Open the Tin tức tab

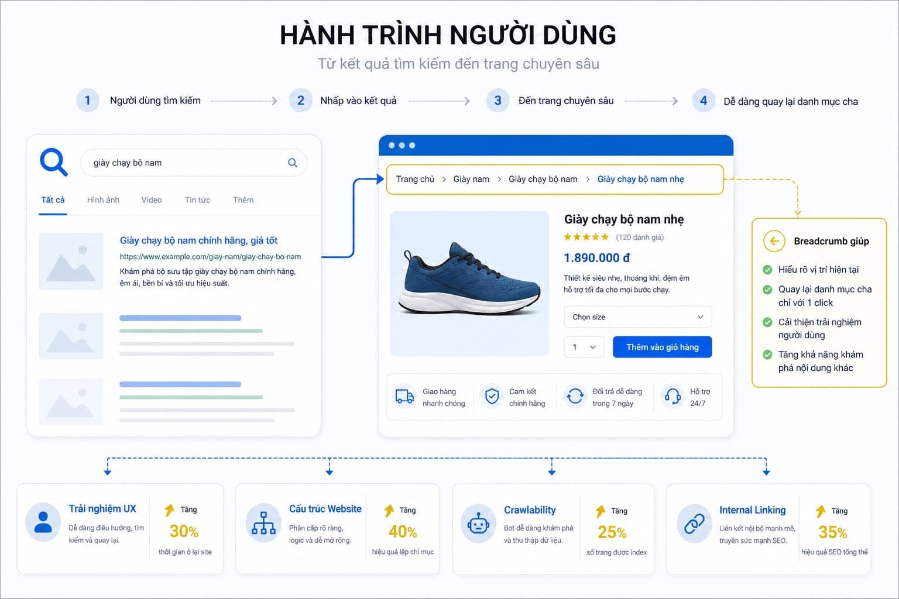point(197,200)
